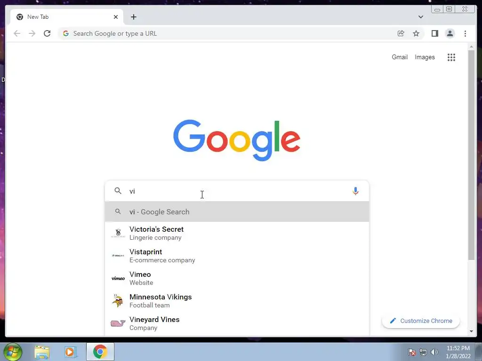
Task: Reload the current page
Action: tap(47, 33)
